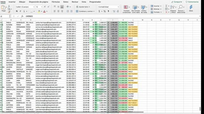Toggle underline (S) formatting
Viewport: 204px width, 114px height.
click(x=24, y=11)
